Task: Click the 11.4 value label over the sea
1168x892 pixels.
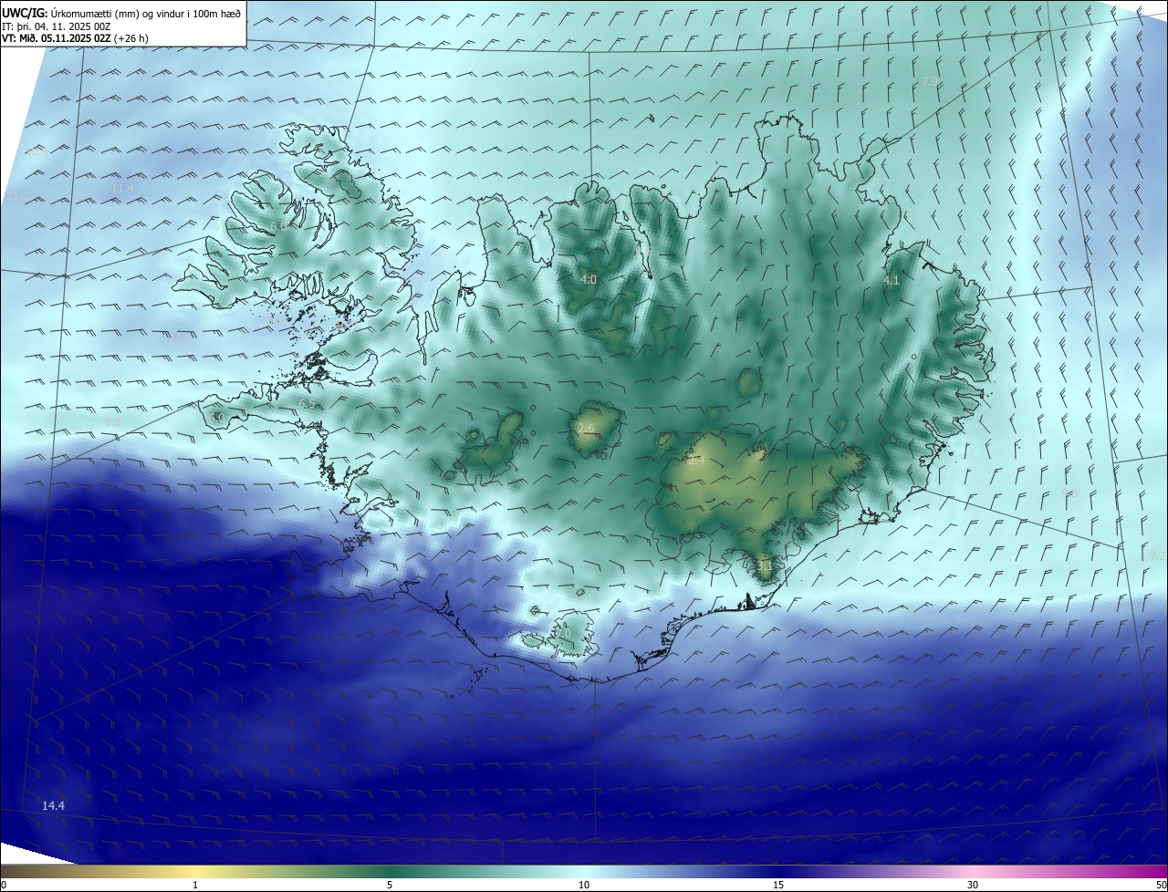Action: coord(122,188)
